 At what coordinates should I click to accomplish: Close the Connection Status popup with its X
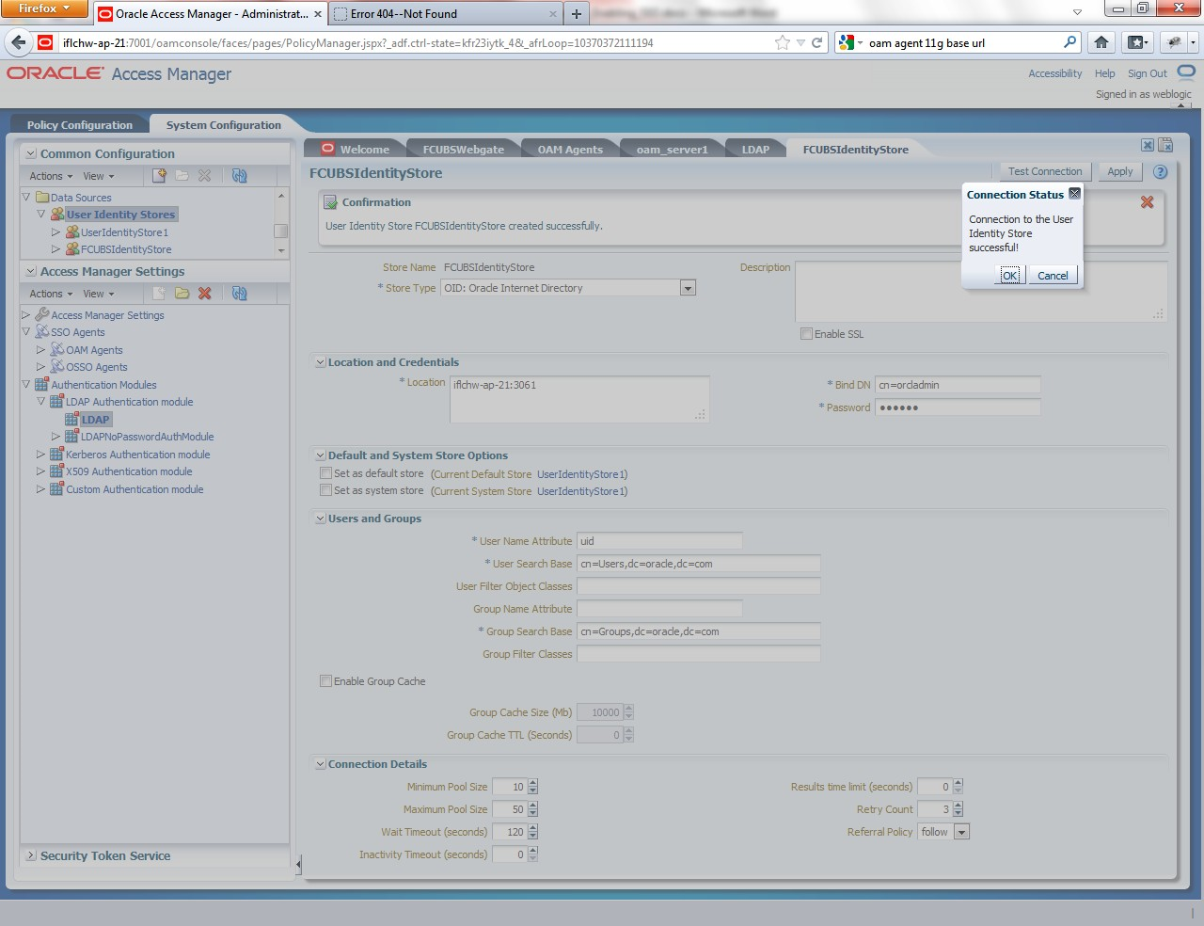pos(1074,193)
